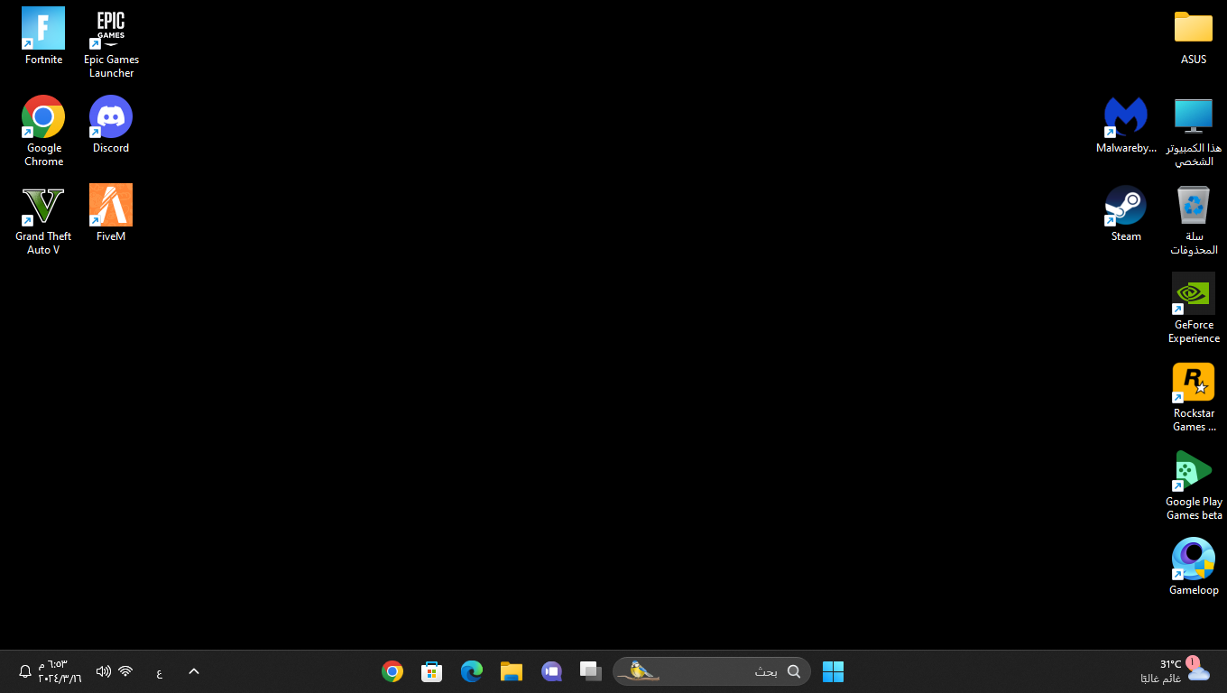
Task: Expand the hidden tray icons chevron
Action: coord(193,671)
